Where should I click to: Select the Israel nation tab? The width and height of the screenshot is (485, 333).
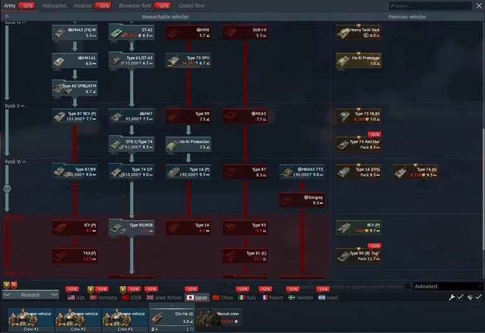coord(328,298)
